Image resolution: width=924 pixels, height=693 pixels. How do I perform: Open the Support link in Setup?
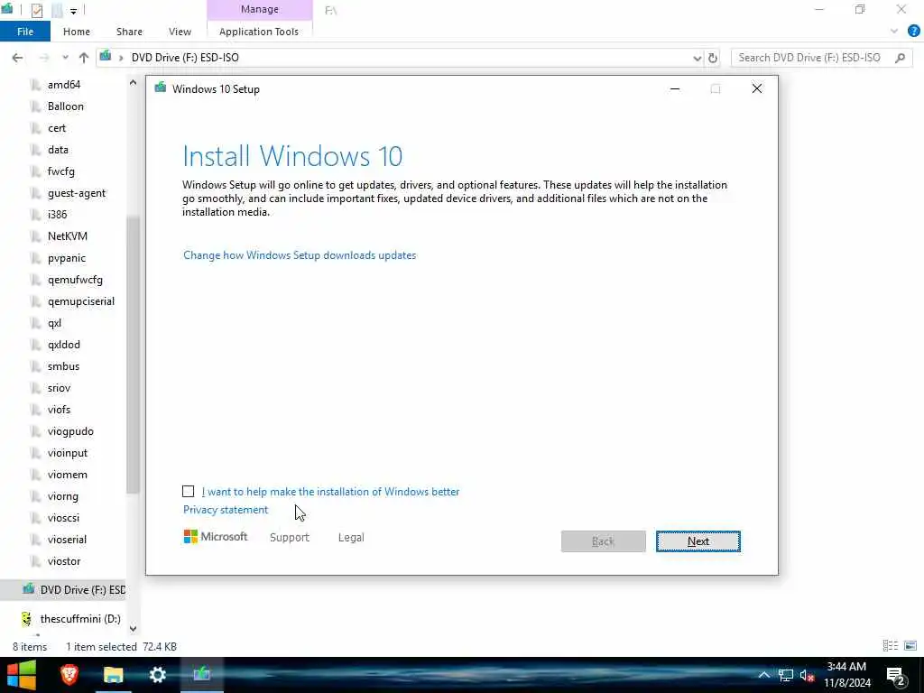coord(290,538)
